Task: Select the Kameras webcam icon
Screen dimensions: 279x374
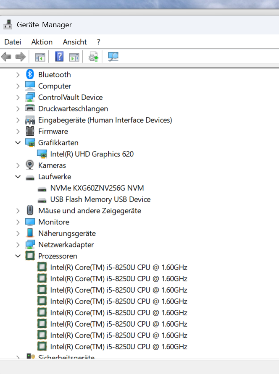Action: [x=30, y=165]
